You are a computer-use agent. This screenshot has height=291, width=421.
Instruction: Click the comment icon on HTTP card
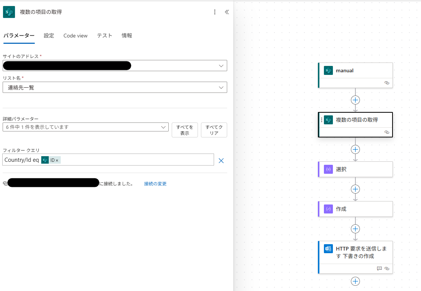(379, 269)
